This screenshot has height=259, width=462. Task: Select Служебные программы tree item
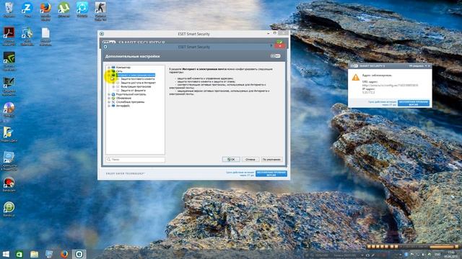click(x=130, y=102)
